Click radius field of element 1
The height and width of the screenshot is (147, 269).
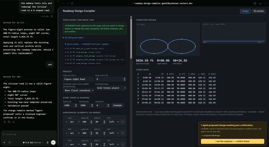click(x=87, y=122)
